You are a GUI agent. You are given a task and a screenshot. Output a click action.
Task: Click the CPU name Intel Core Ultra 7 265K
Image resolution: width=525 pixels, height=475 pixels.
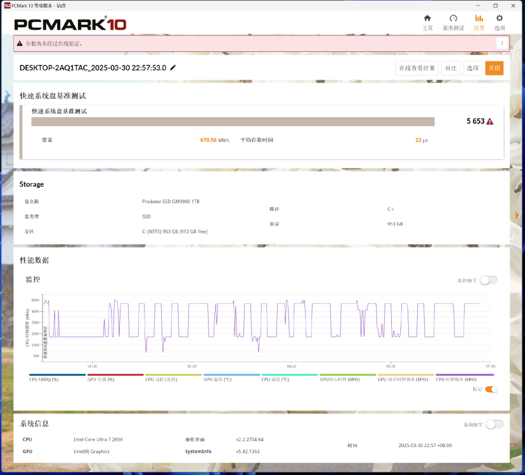[x=98, y=440]
